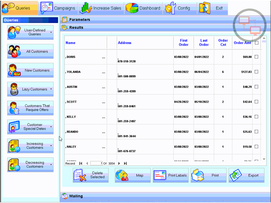Click the record number input field
The image size is (271, 203).
pyautogui.click(x=96, y=163)
